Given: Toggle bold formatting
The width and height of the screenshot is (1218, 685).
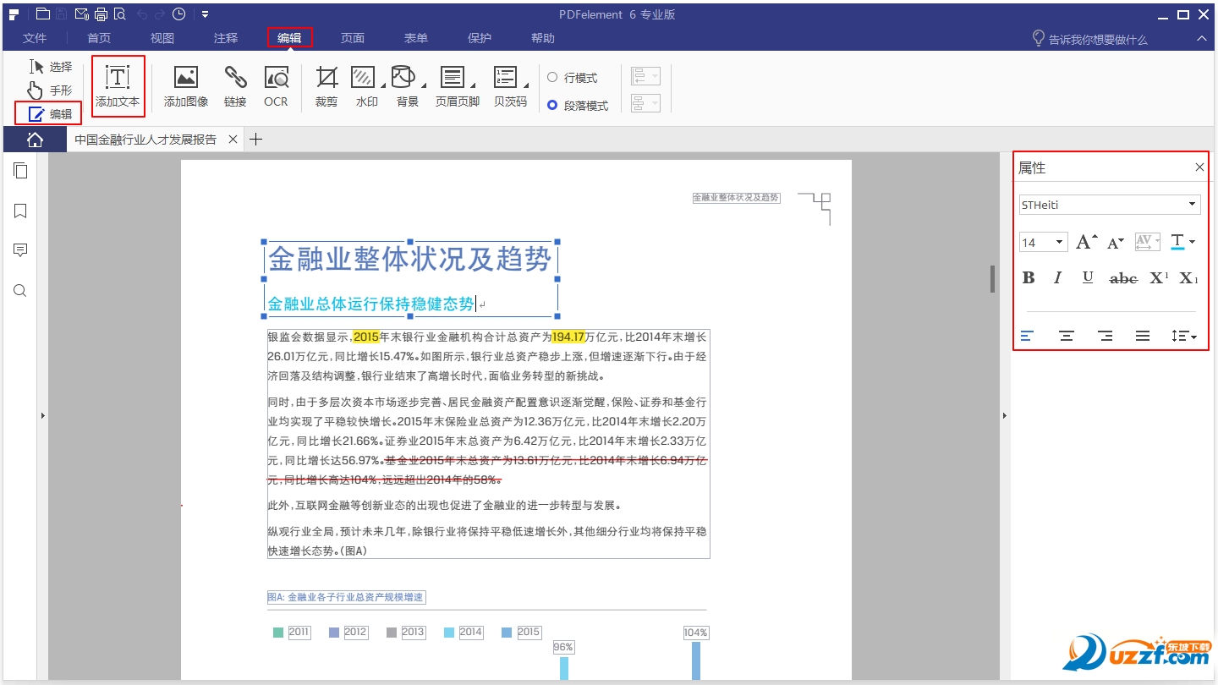Looking at the screenshot, I should (x=1029, y=278).
